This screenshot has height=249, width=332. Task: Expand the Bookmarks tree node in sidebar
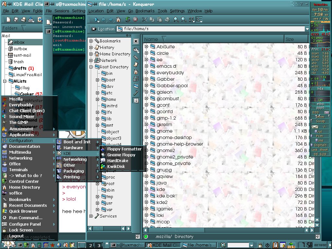91,41
